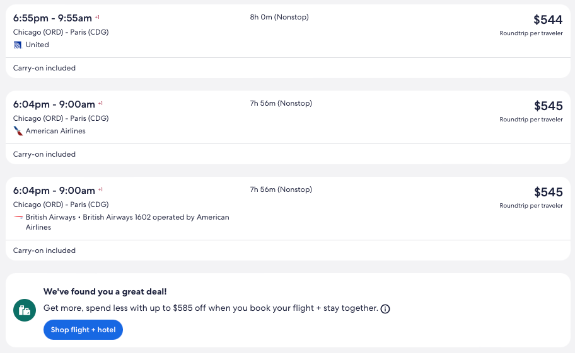Click the "We've found you a great deal!" heading
This screenshot has width=575, height=353.
pyautogui.click(x=105, y=292)
